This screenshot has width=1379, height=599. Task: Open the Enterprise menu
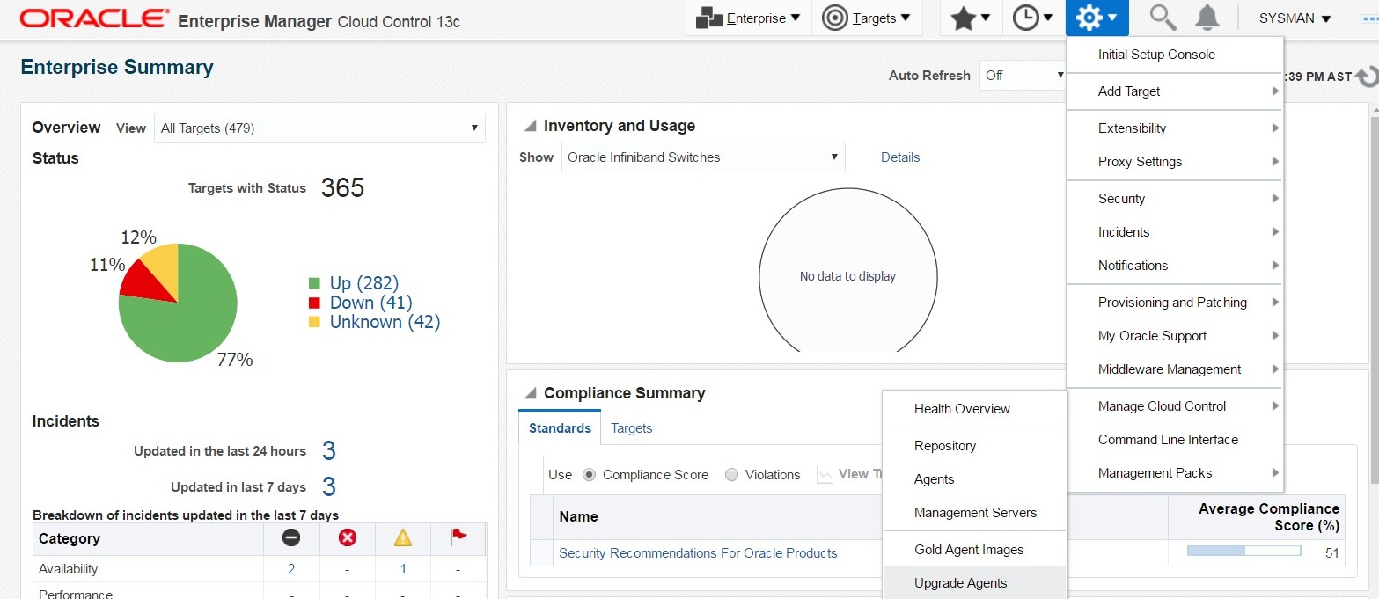pyautogui.click(x=748, y=18)
